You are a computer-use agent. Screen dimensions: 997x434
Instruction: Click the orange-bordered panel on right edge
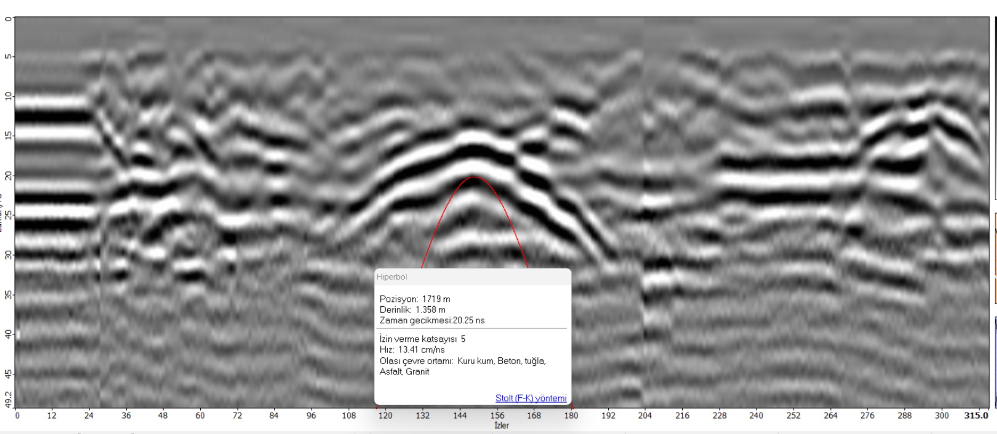tap(995, 258)
